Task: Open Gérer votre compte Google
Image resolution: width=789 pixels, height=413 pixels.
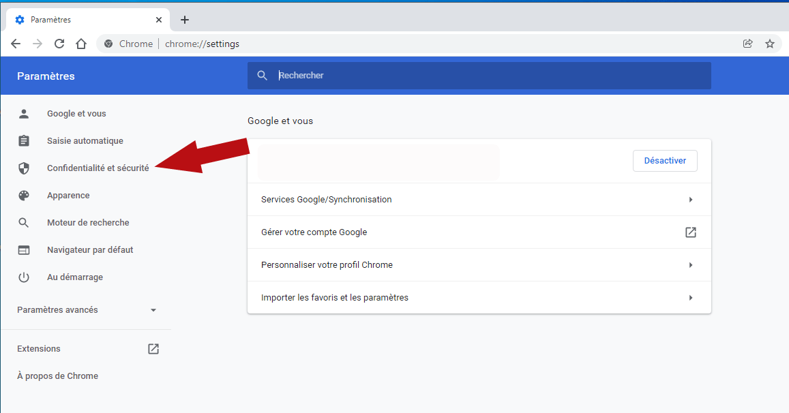Action: coord(479,232)
